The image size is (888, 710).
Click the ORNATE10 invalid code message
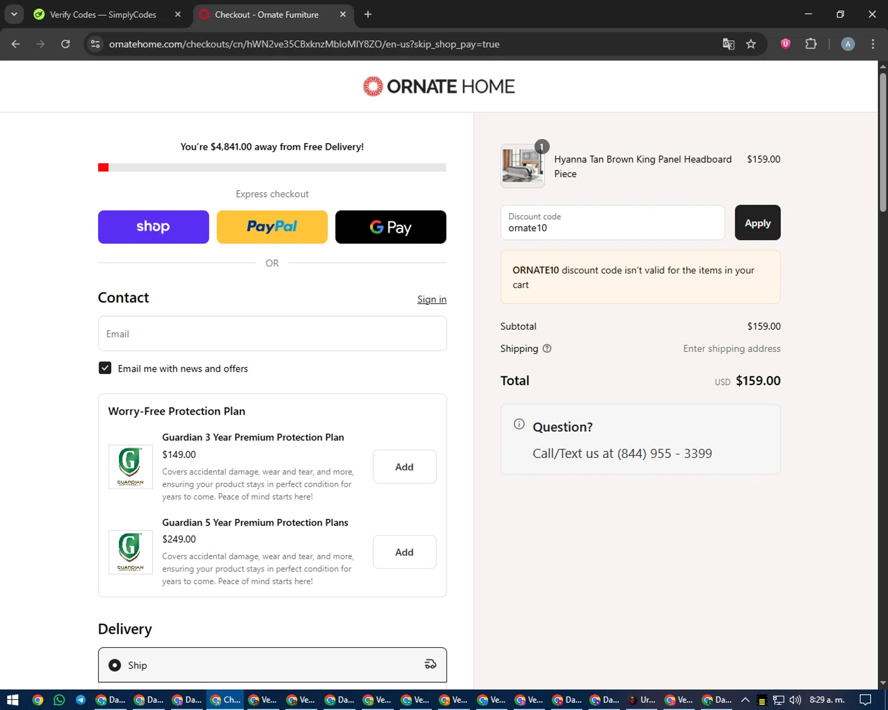640,277
